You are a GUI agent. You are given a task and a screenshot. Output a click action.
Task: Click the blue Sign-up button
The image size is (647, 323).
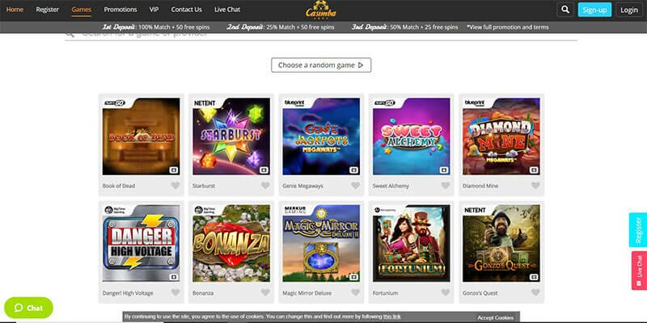(x=594, y=10)
